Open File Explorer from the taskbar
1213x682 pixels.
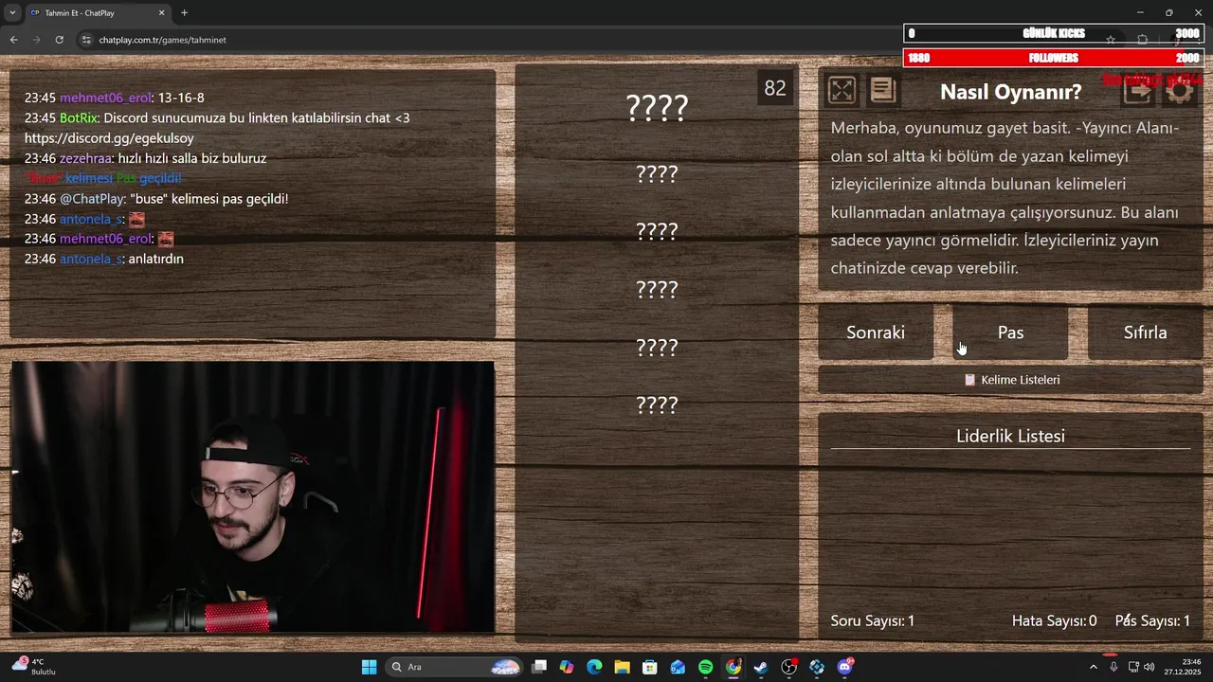point(622,667)
